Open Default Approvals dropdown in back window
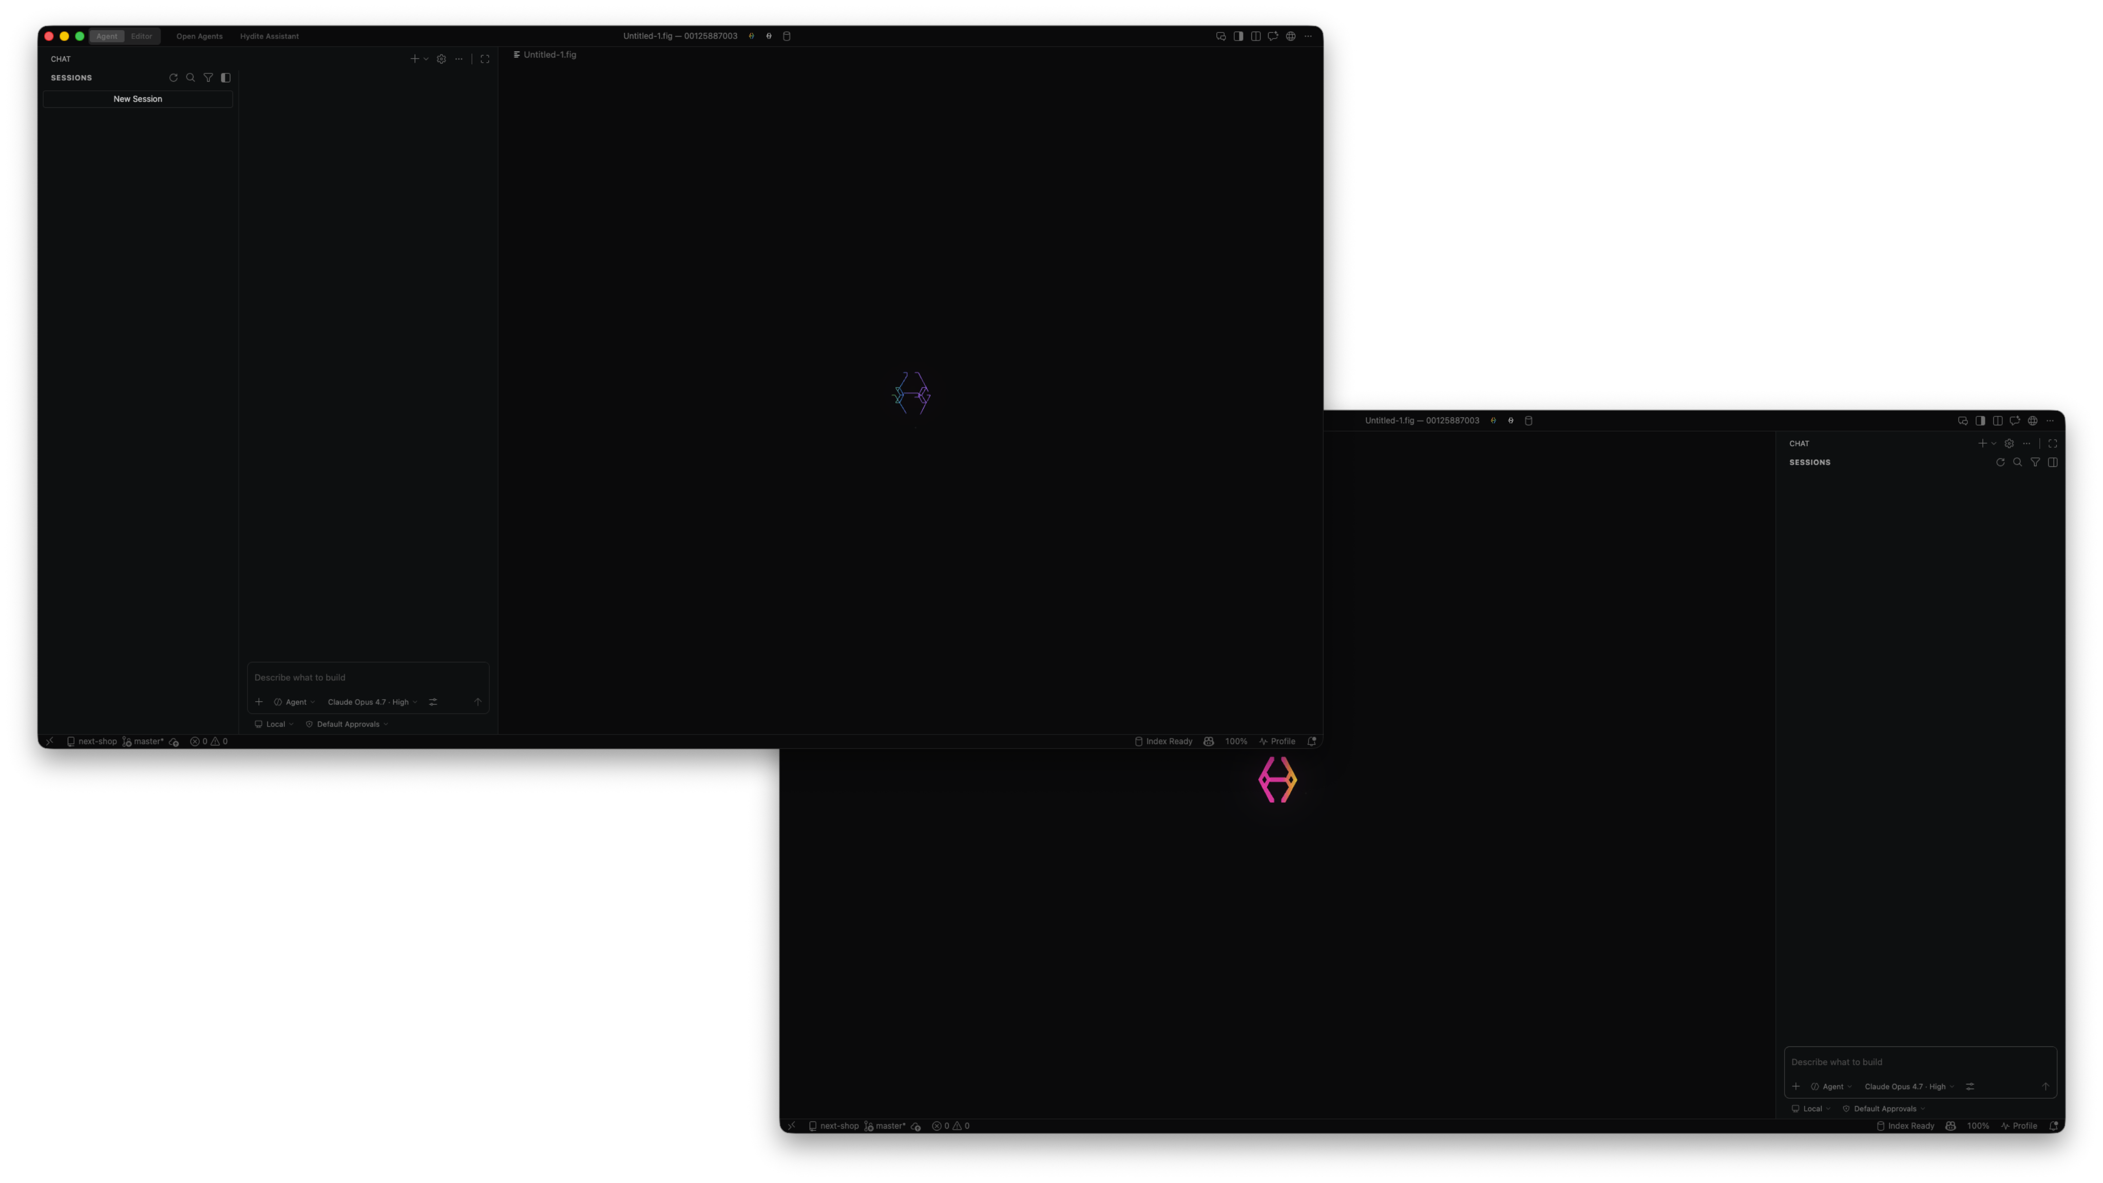Viewport: 2103px width, 1183px height. pos(1884,1109)
